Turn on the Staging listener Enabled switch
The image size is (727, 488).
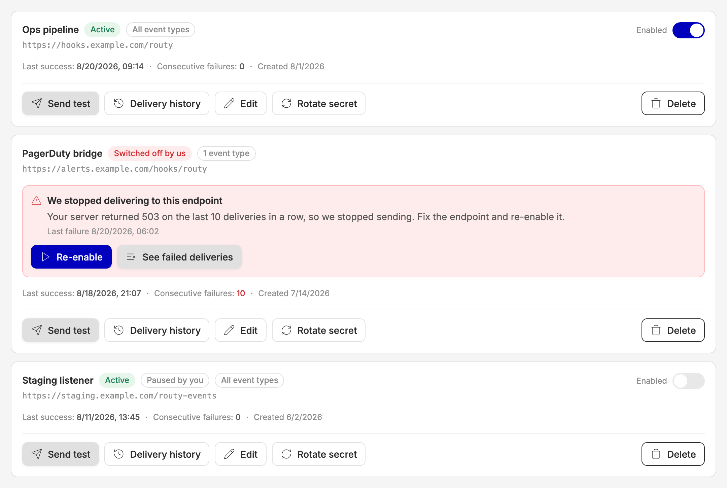688,381
